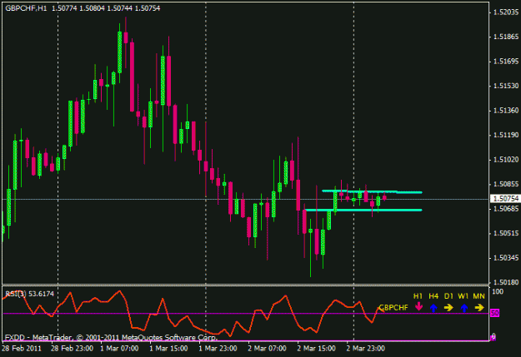Select the W1 timeframe label

click(463, 296)
